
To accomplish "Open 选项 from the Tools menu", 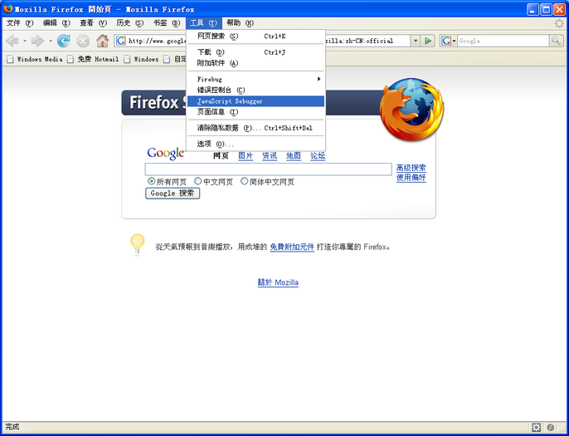I will pos(255,144).
